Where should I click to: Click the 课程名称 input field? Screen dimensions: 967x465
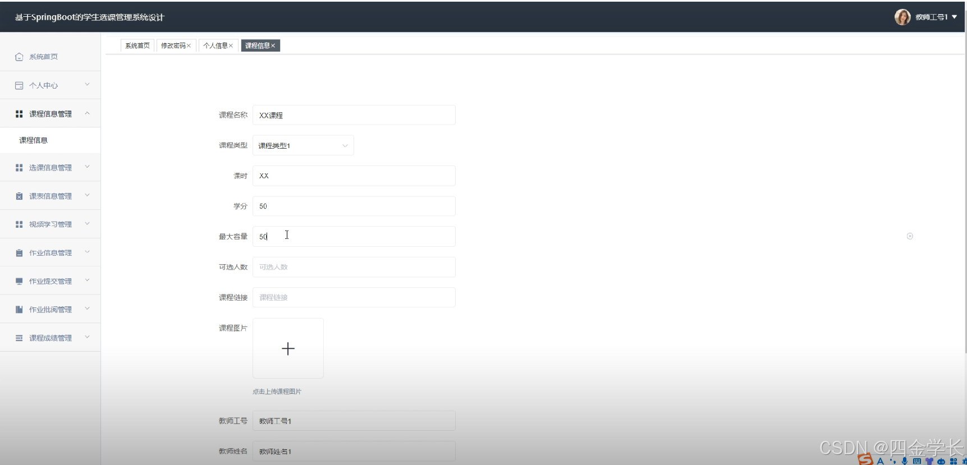click(354, 115)
